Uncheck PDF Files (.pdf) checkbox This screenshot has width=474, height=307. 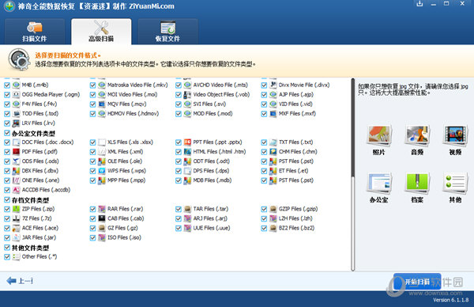[7, 152]
